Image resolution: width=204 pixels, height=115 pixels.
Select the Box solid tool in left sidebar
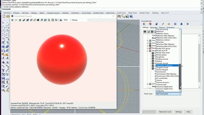coord(3,47)
